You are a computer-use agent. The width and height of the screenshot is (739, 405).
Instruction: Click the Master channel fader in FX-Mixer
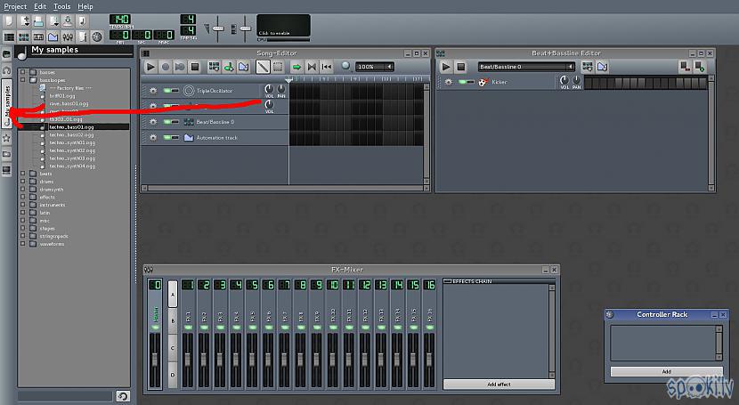tap(155, 360)
